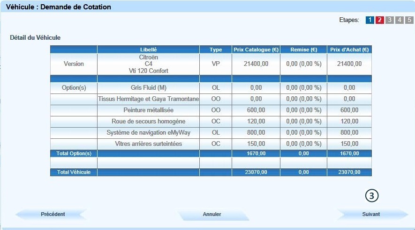Viewport: 415px width, 230px height.
Task: Click the Prix Catalogue (€) header
Action: click(256, 50)
